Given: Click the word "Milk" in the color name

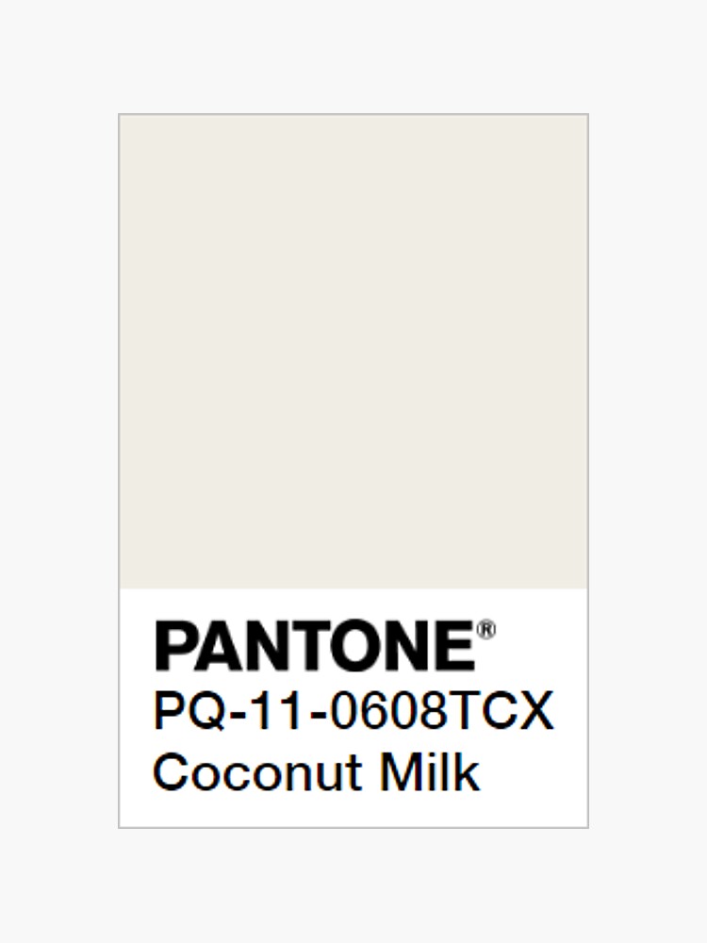Looking at the screenshot, I should click(x=430, y=772).
